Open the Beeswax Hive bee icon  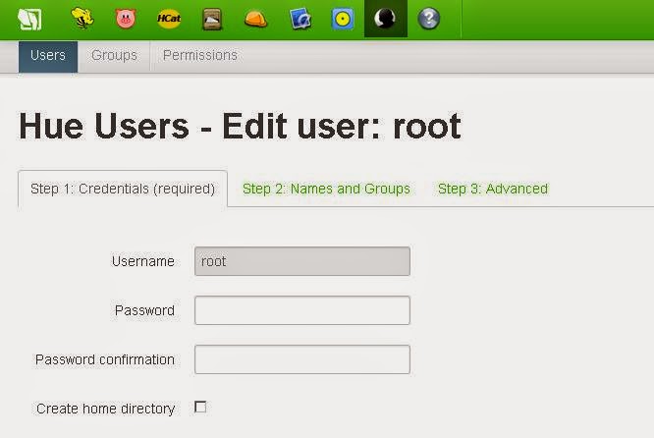click(82, 19)
